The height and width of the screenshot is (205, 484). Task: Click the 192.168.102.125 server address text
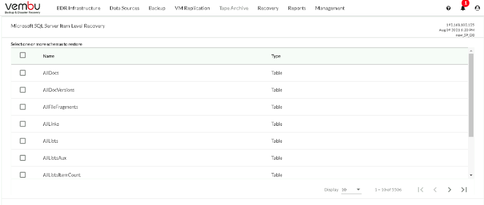tap(460, 25)
